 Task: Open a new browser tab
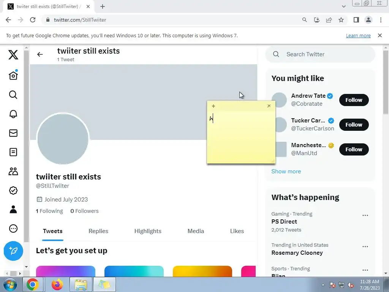tap(103, 6)
